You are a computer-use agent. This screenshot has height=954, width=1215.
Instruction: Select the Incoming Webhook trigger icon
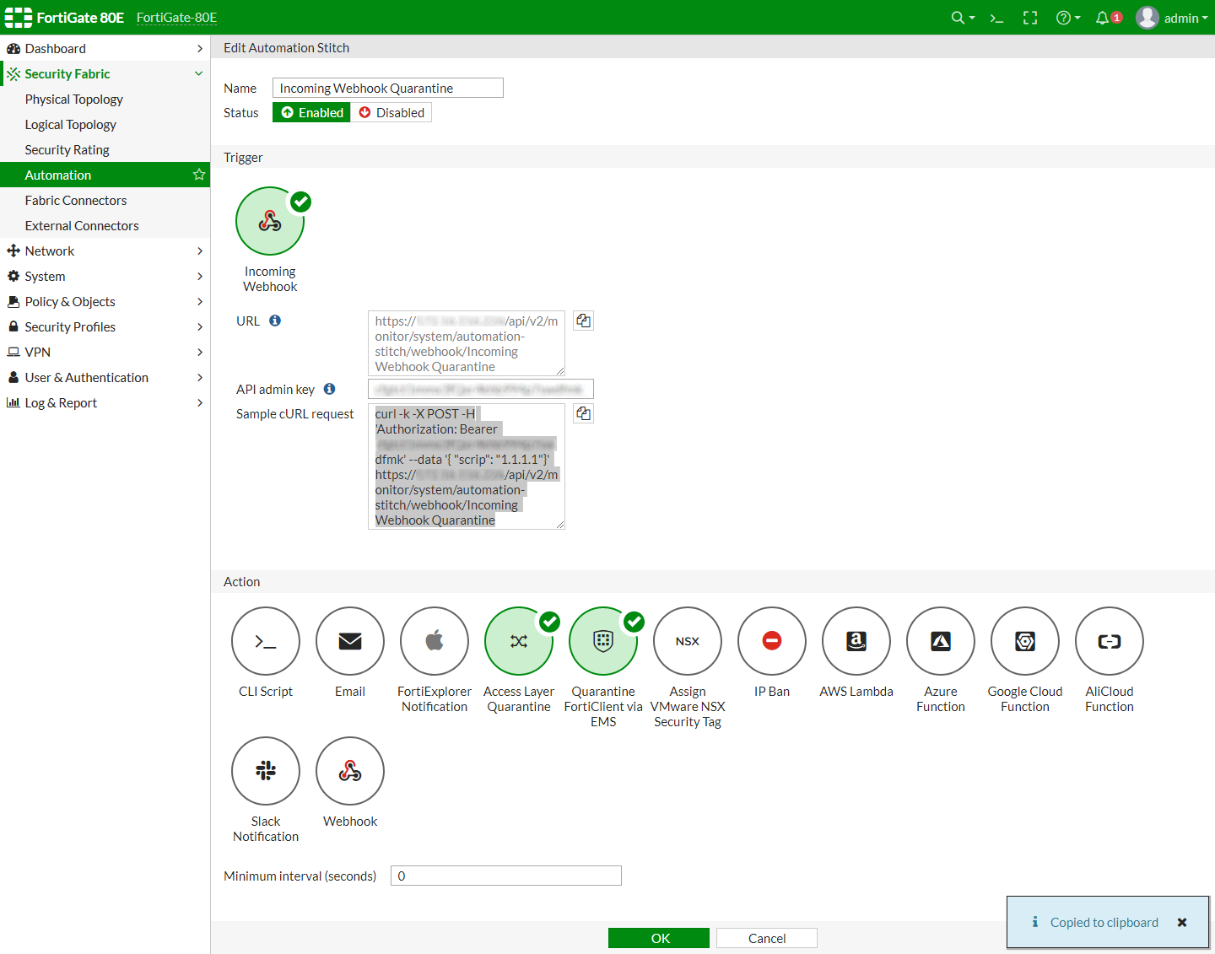pos(270,221)
